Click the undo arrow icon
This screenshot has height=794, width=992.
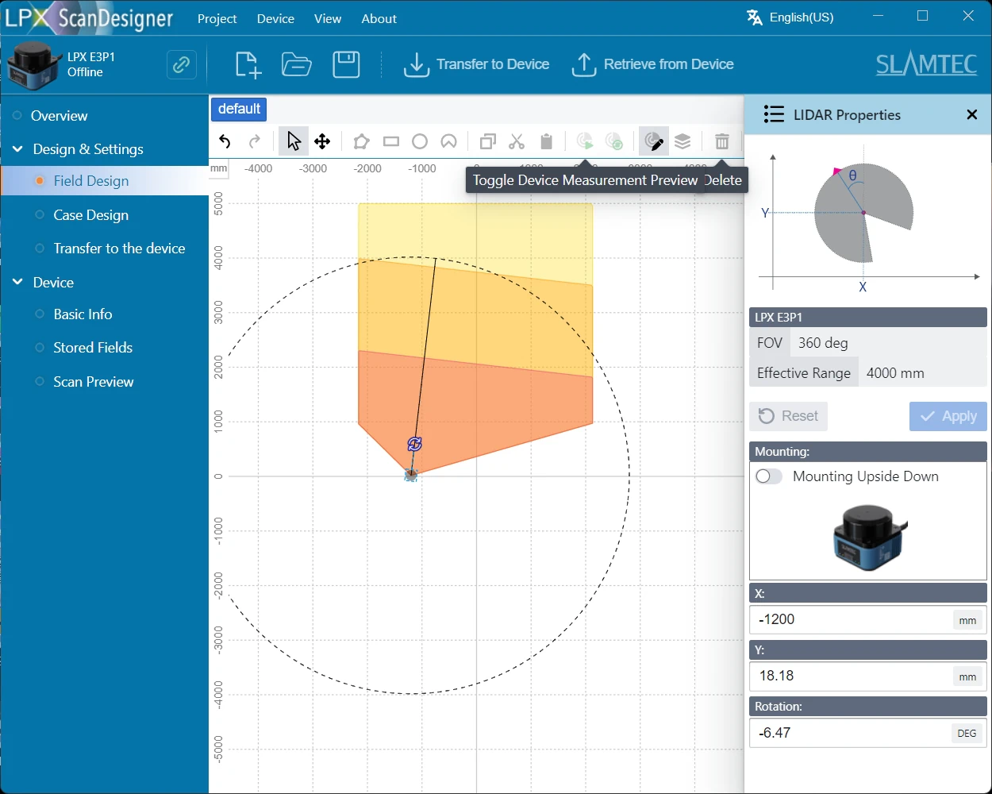pyautogui.click(x=225, y=142)
